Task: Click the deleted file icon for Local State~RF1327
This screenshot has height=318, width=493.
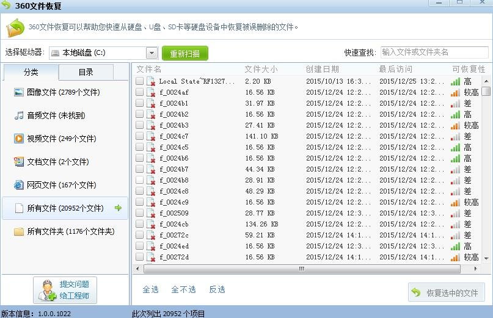Action: coord(151,81)
